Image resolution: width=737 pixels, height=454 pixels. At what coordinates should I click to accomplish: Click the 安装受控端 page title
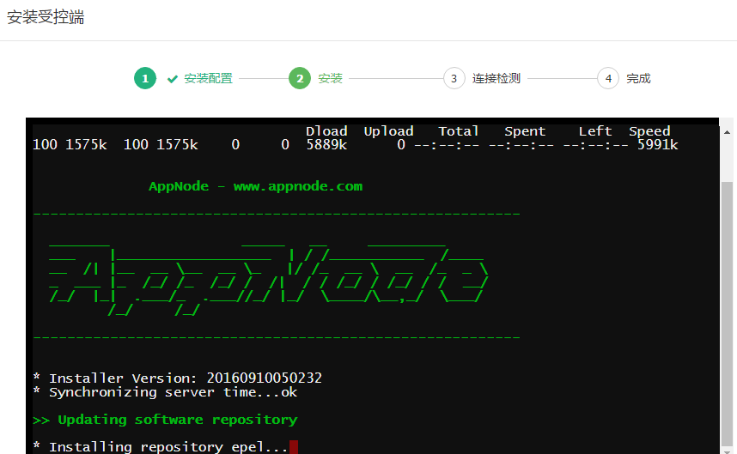point(46,17)
